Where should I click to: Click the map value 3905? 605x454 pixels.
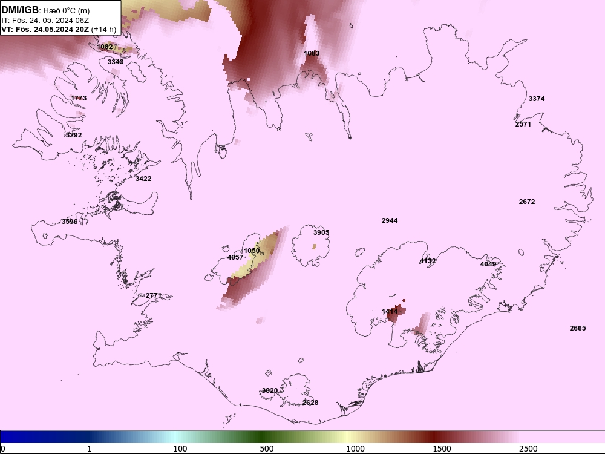[x=321, y=232]
